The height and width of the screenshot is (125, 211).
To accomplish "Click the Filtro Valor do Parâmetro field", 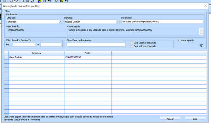I will tap(96, 44).
